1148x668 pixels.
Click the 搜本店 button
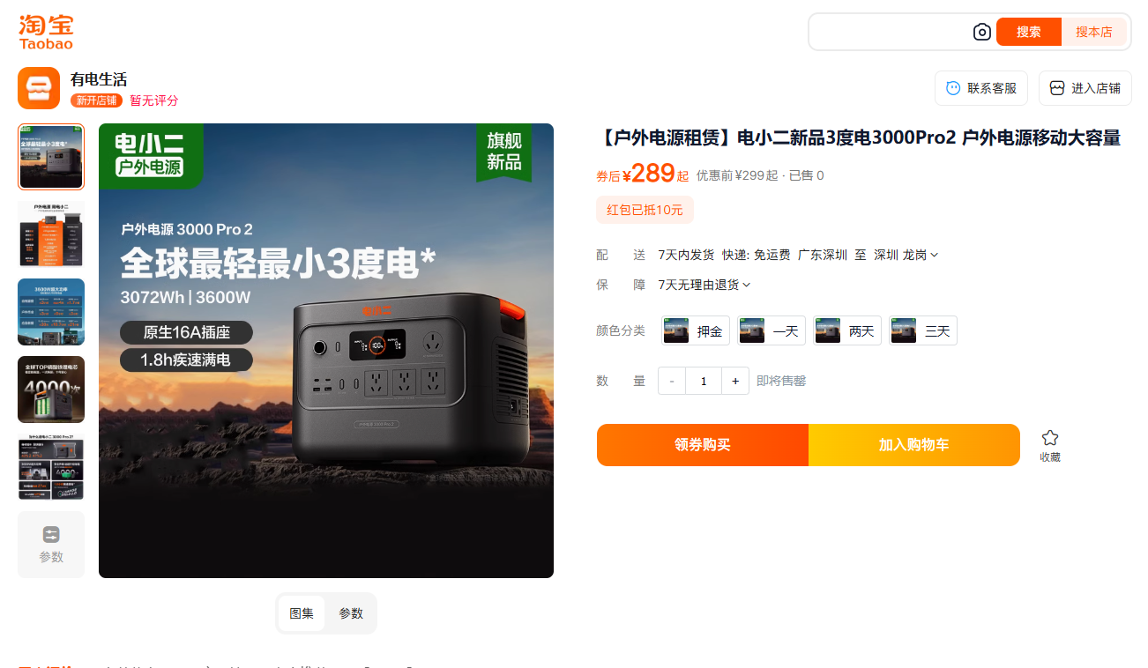pyautogui.click(x=1094, y=32)
